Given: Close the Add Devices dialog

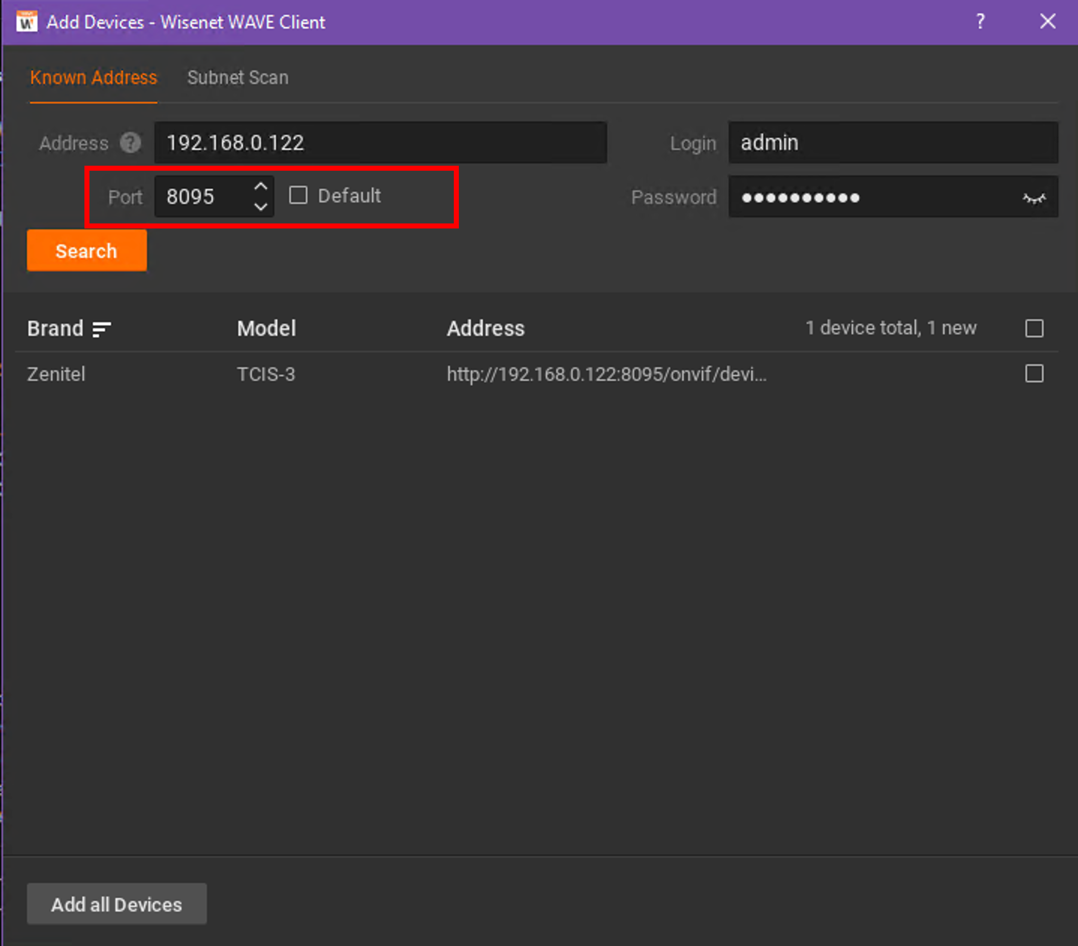Looking at the screenshot, I should 1047,22.
